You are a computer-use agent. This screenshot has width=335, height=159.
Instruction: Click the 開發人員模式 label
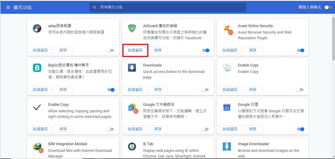click(x=310, y=7)
